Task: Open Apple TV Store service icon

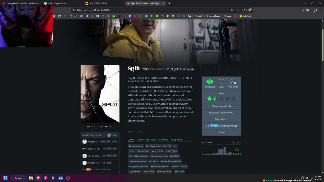Action: pos(85,149)
